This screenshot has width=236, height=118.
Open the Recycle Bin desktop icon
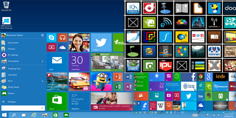point(6,6)
